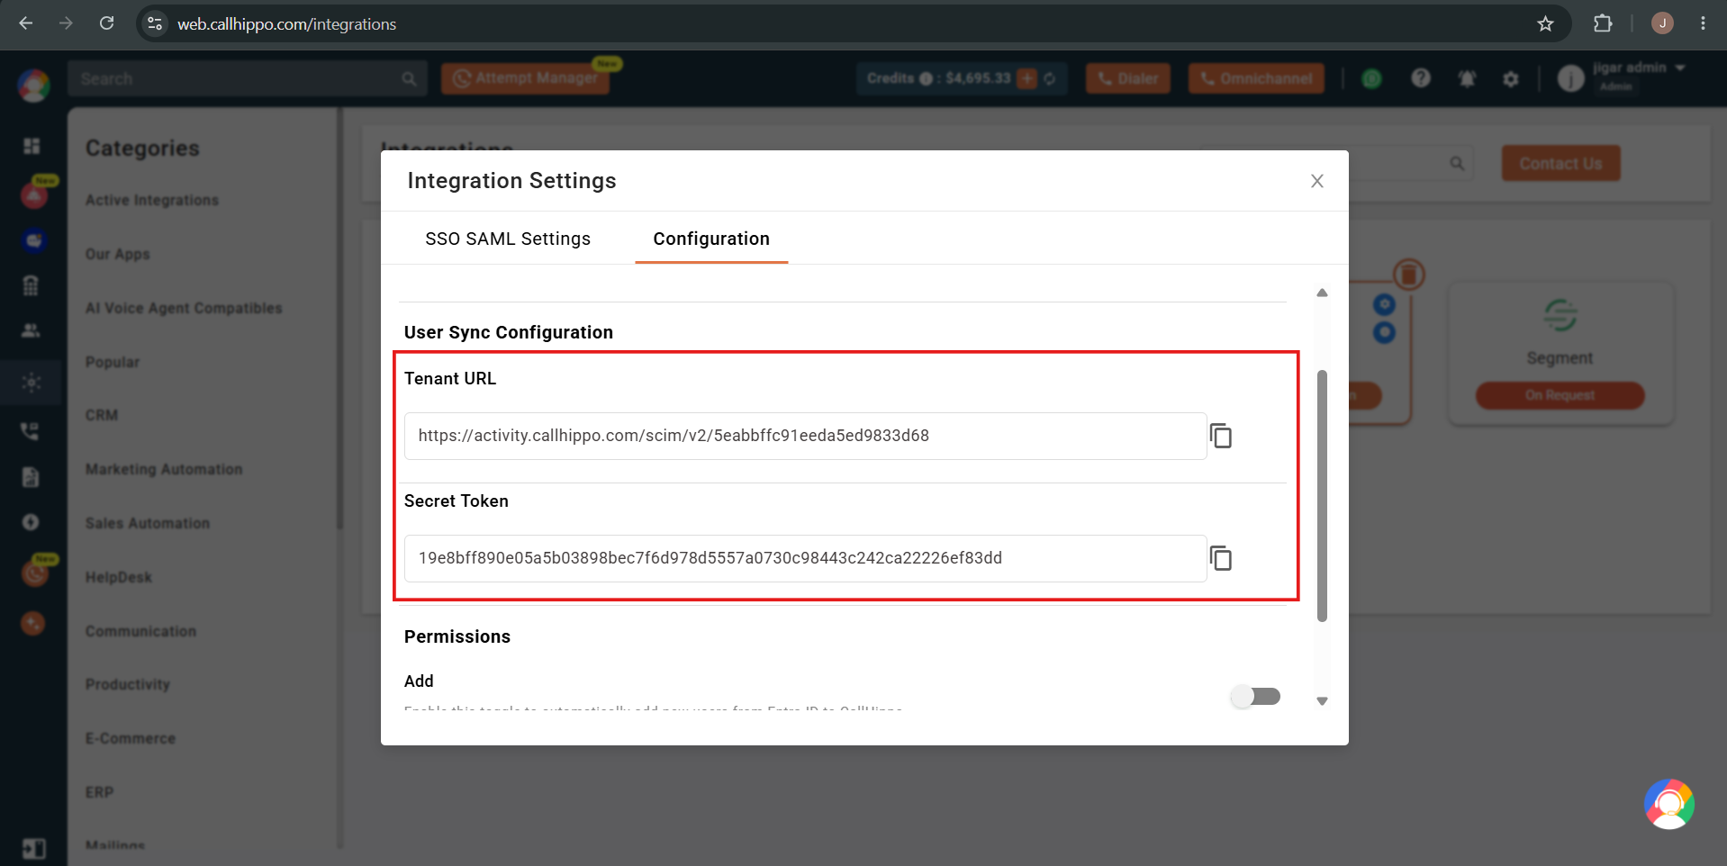Open Attempt Manager
1727x866 pixels.
point(526,78)
